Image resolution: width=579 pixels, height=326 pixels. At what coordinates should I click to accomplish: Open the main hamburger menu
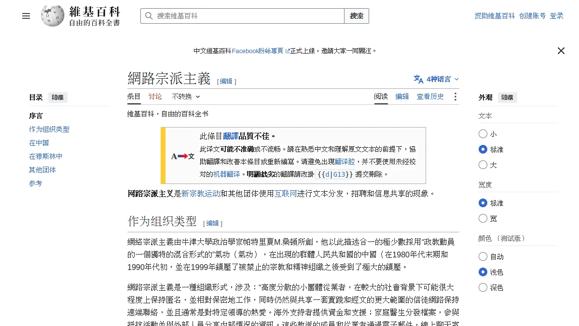click(26, 16)
